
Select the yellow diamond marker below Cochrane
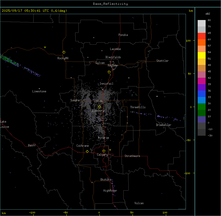(87, 152)
